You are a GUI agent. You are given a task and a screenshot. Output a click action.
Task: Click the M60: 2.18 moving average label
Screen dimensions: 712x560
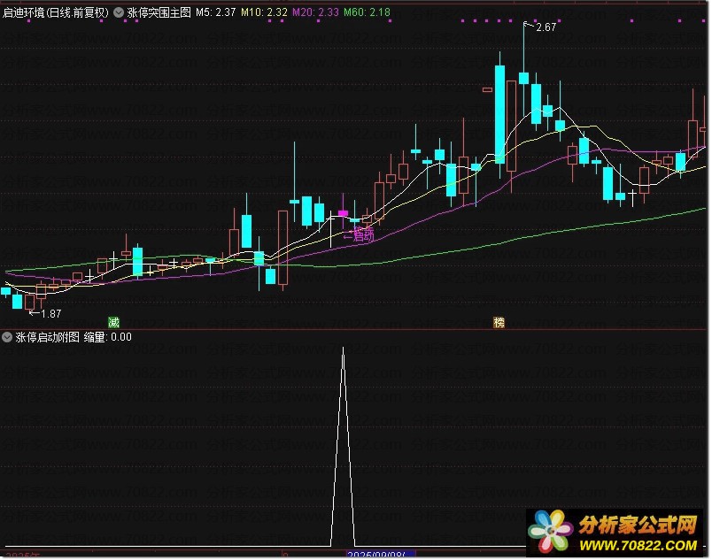[367, 12]
